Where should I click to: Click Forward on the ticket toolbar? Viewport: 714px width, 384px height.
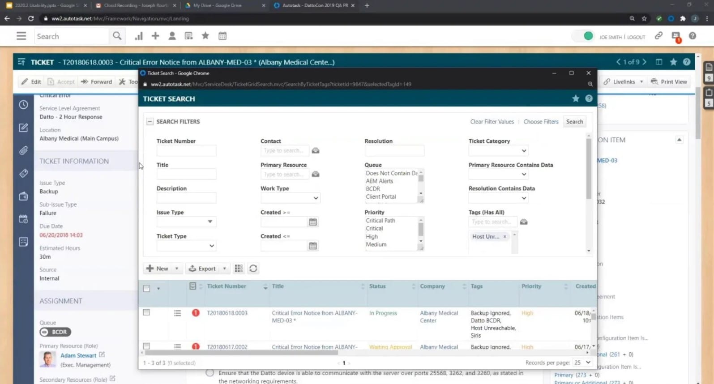tap(96, 82)
